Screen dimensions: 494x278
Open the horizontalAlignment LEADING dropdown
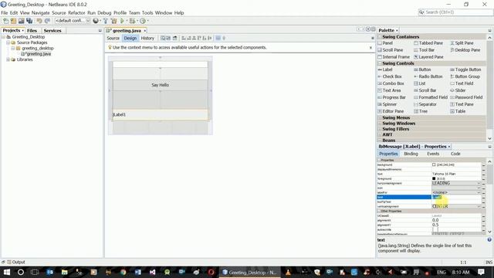pos(479,183)
